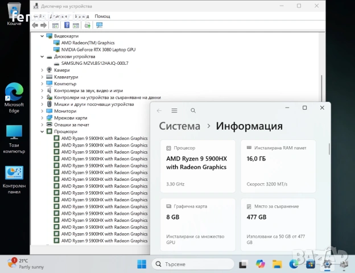Click the Процесор info card
This screenshot has width=355, height=273.
(198, 166)
